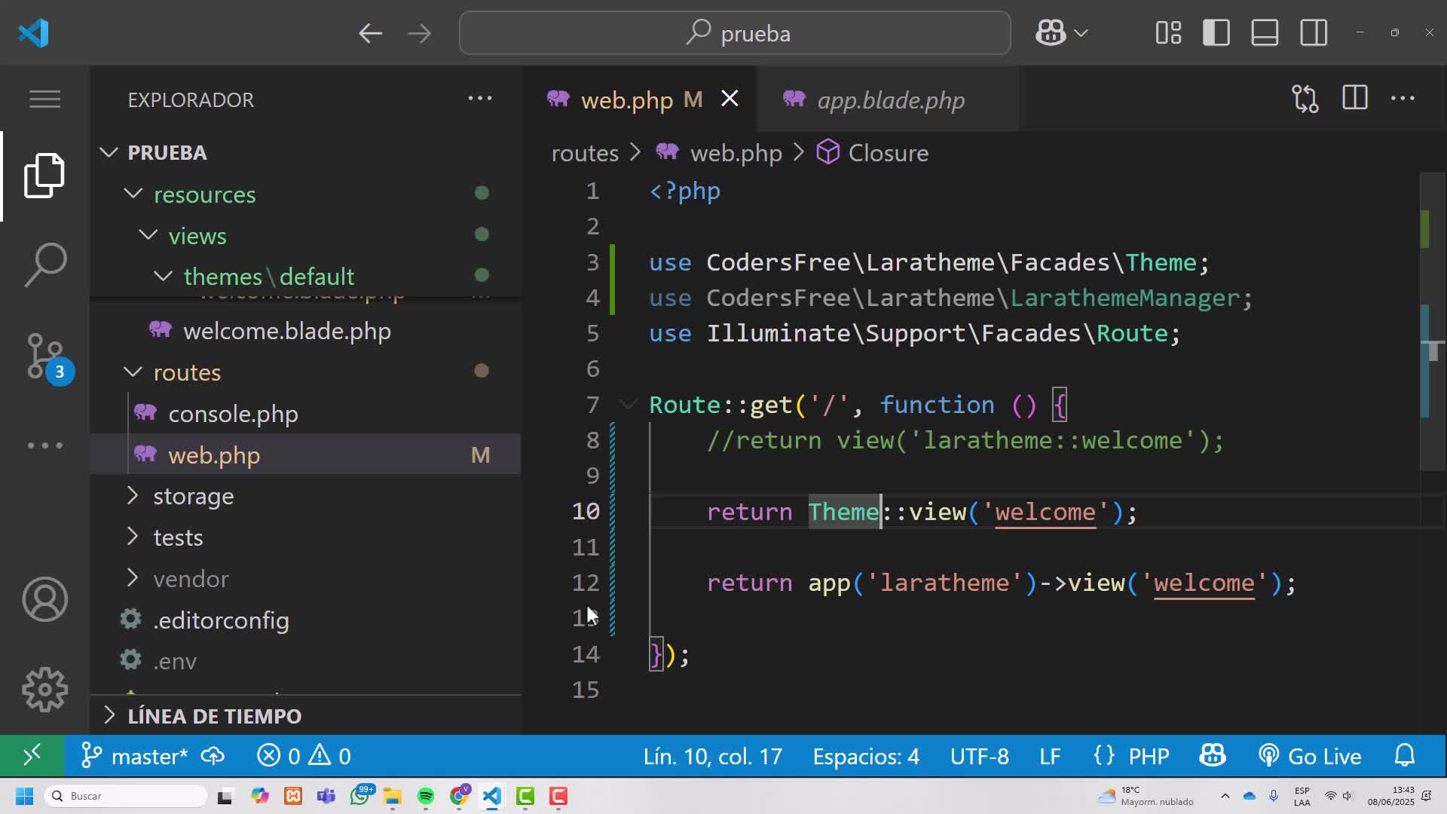
Task: Show additional views ellipsis in activity bar
Action: click(44, 445)
